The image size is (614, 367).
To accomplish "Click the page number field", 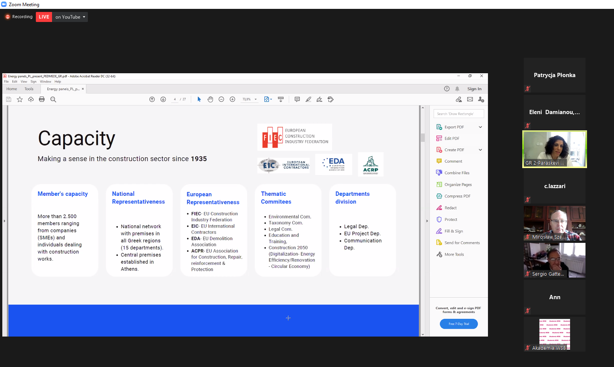I will pos(175,99).
